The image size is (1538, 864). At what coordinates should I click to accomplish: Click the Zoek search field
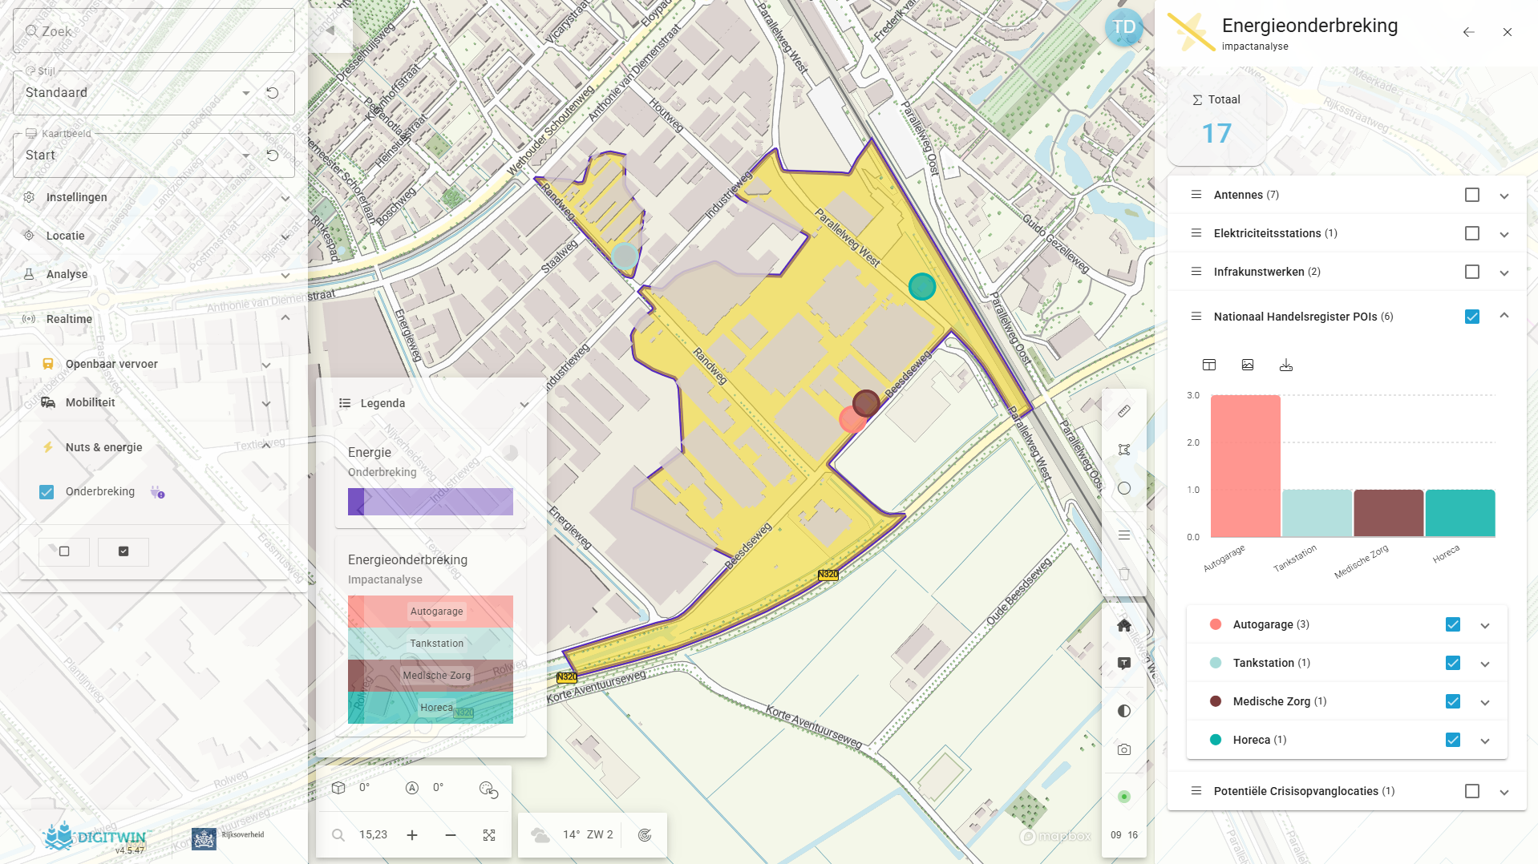(x=154, y=31)
